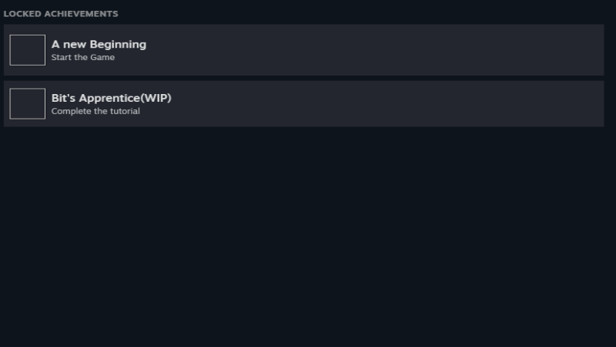Click the word Game in first description

(x=102, y=57)
